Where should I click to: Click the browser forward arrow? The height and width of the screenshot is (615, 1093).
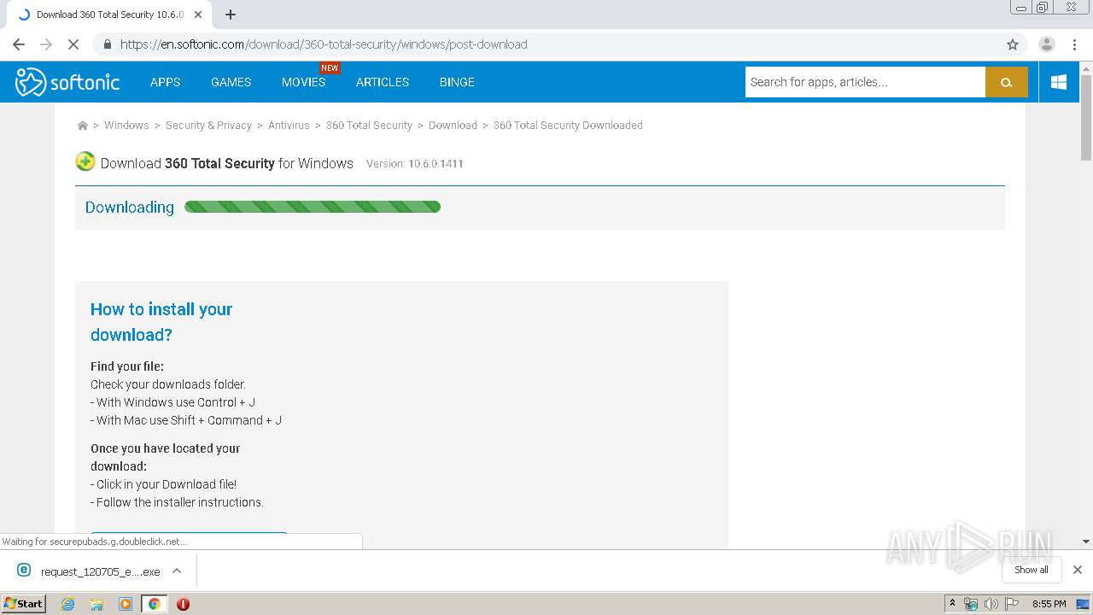pyautogui.click(x=46, y=44)
